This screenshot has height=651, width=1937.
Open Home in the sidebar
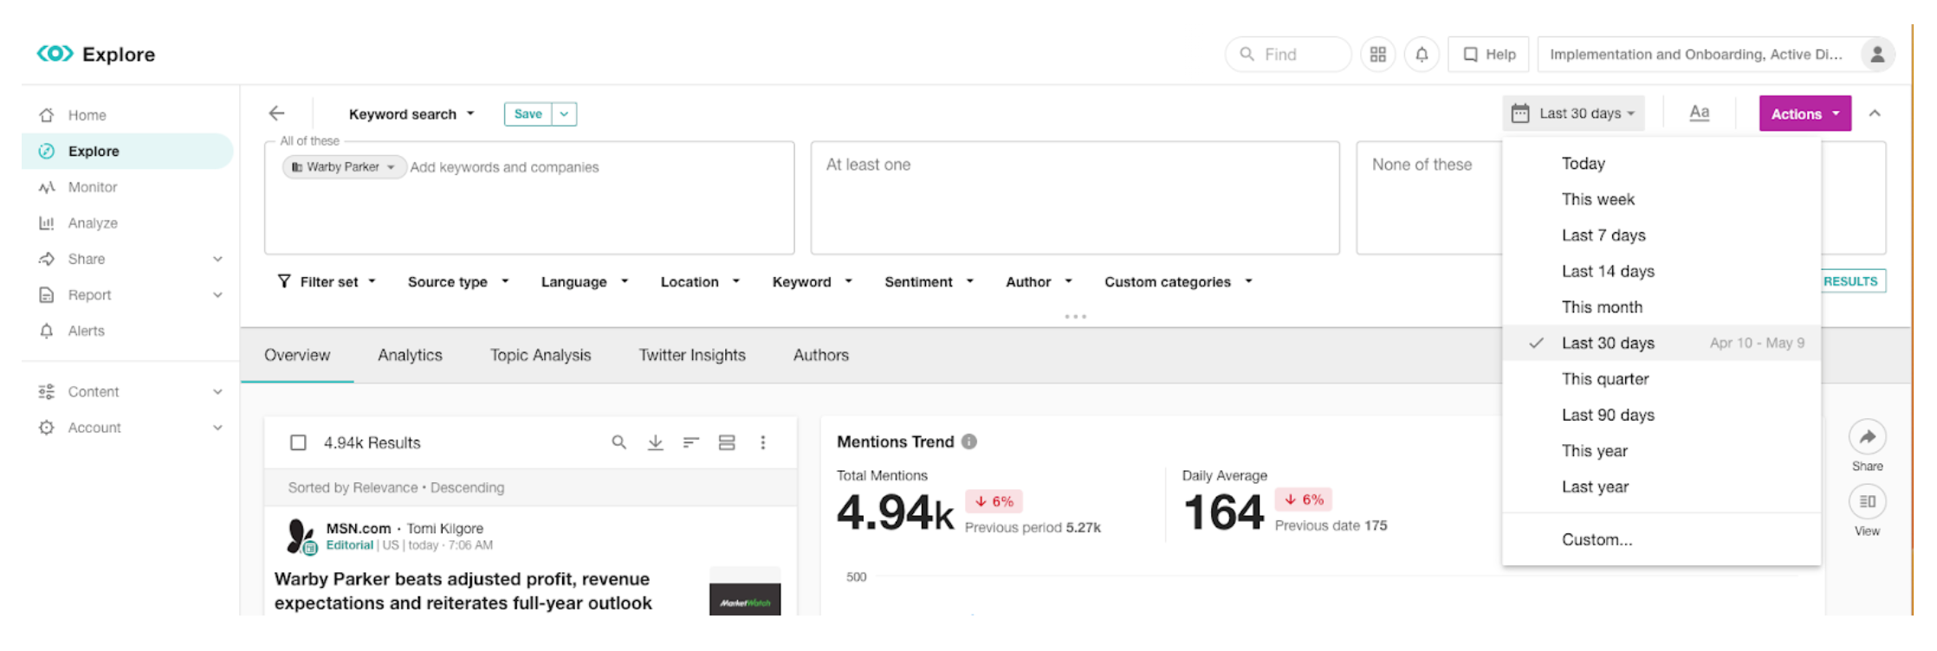[87, 115]
